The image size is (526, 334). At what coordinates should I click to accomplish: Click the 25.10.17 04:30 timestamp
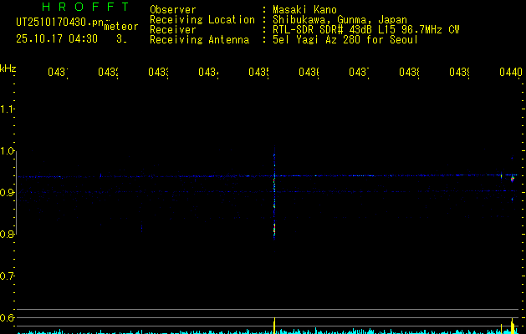point(57,38)
